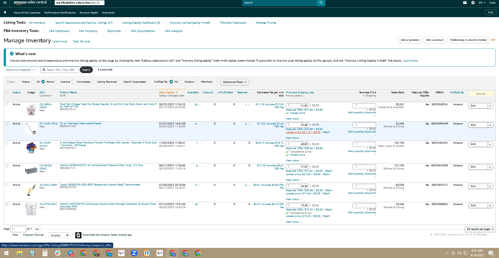Open the RingCentral taskbar icon
Screen dimensions: 499x258
tap(147, 253)
